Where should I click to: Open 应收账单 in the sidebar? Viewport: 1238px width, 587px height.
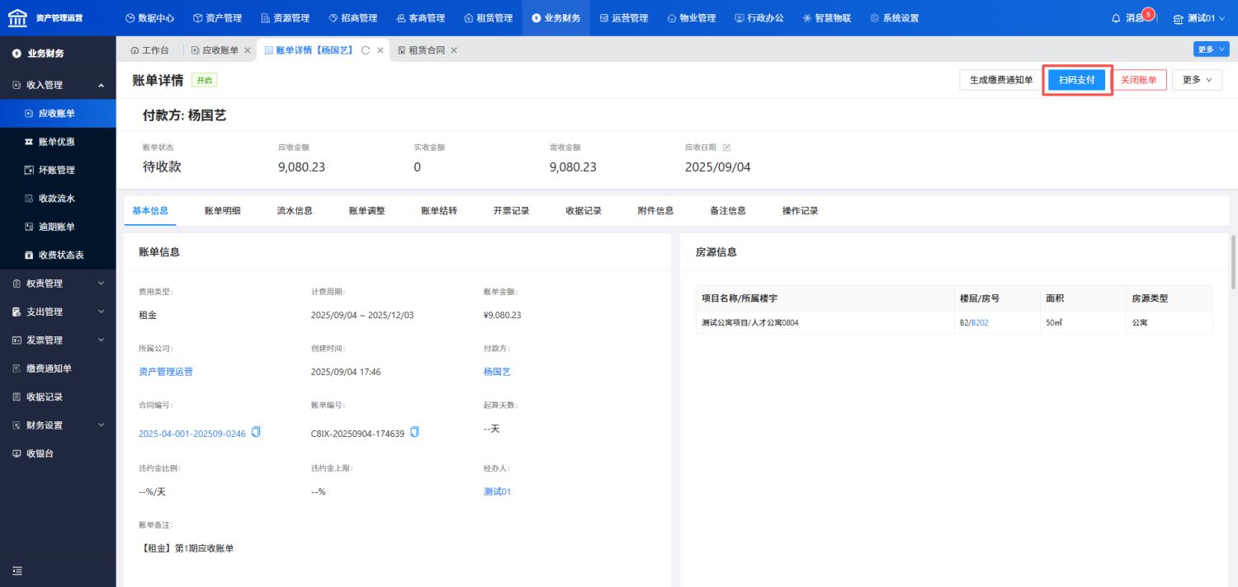click(58, 114)
